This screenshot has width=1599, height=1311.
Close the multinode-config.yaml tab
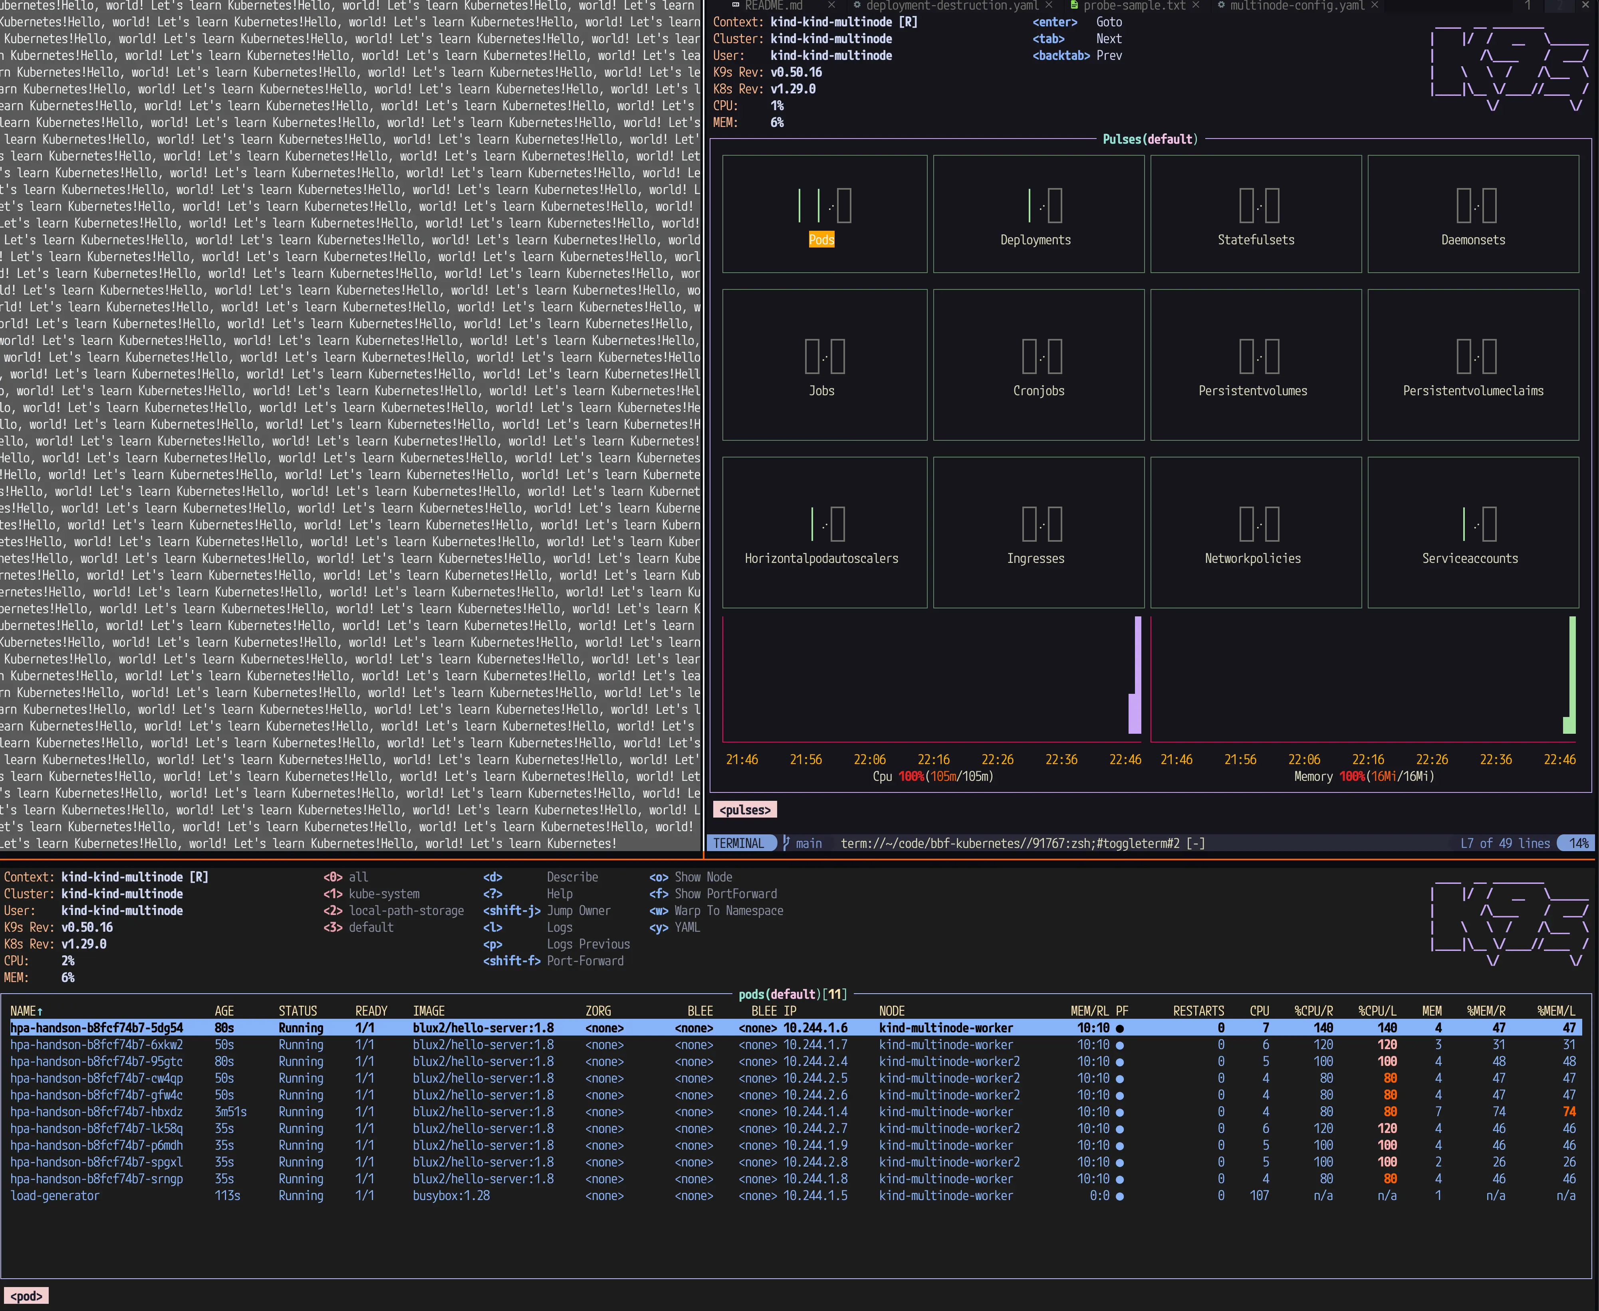(x=1375, y=5)
